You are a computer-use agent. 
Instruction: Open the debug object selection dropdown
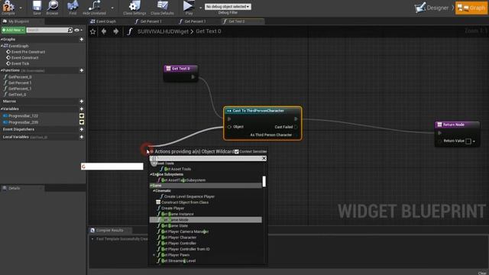(x=228, y=7)
